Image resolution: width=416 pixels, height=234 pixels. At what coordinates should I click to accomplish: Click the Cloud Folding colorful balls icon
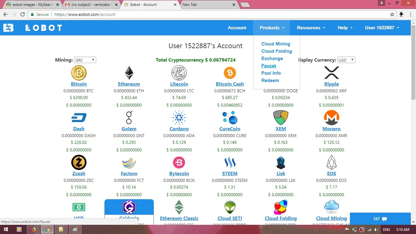click(x=281, y=207)
